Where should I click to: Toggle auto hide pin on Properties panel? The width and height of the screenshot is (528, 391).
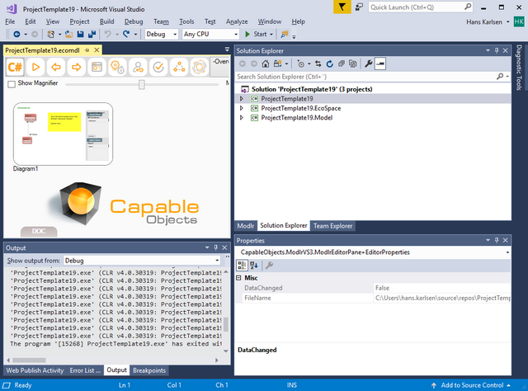point(497,240)
